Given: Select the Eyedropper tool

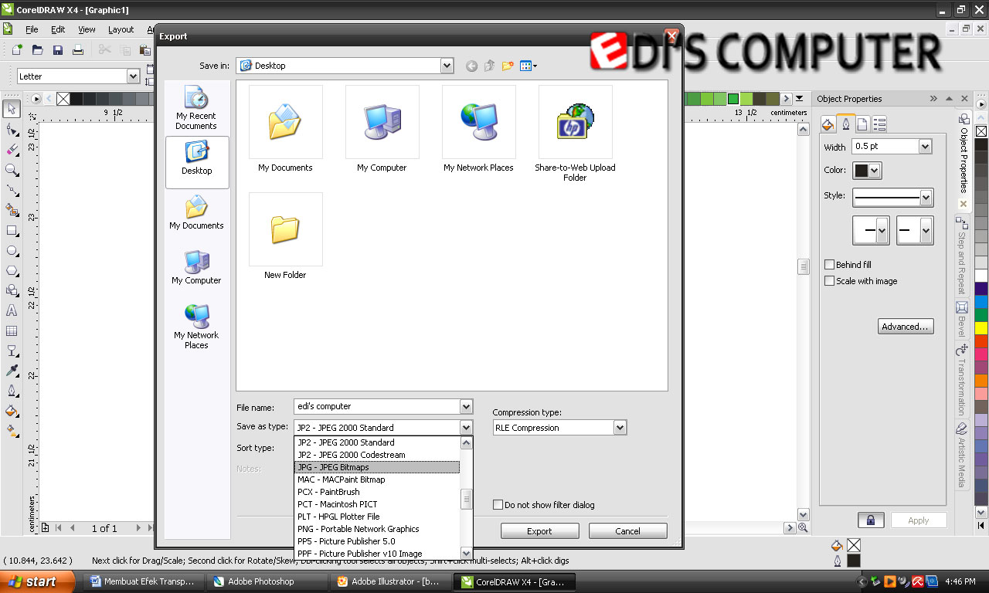Looking at the screenshot, I should coord(12,371).
